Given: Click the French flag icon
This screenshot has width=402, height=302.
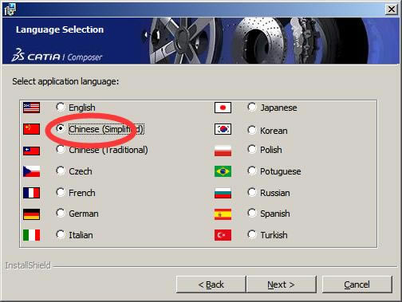Looking at the screenshot, I should coord(31,193).
